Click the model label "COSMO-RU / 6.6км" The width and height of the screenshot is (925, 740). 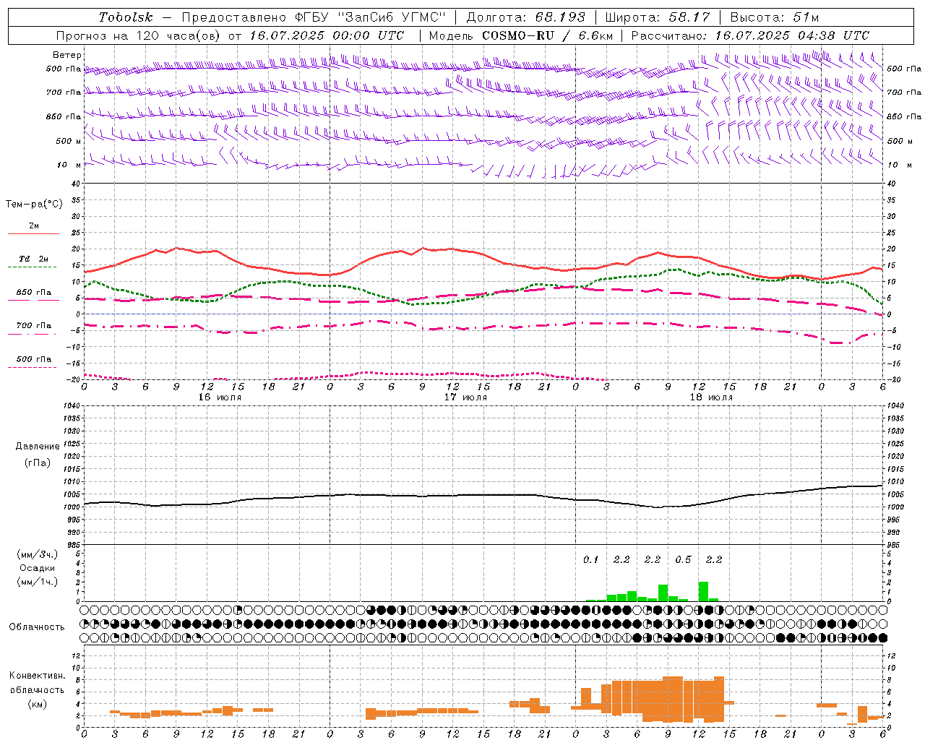coord(546,35)
